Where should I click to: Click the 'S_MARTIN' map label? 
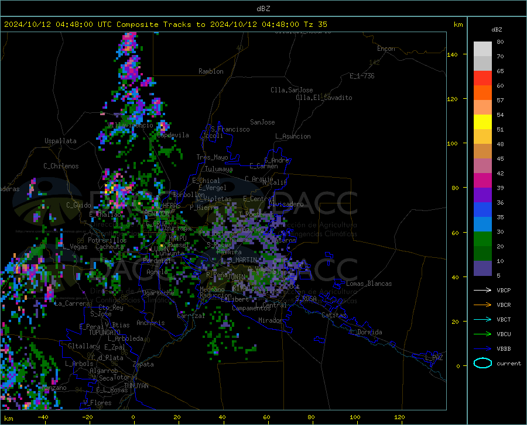(x=242, y=260)
